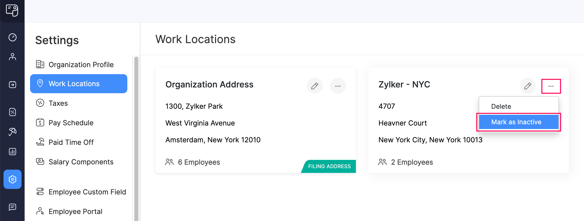Edit the Zylker - NYC location
Image resolution: width=584 pixels, height=221 pixels.
(x=528, y=86)
